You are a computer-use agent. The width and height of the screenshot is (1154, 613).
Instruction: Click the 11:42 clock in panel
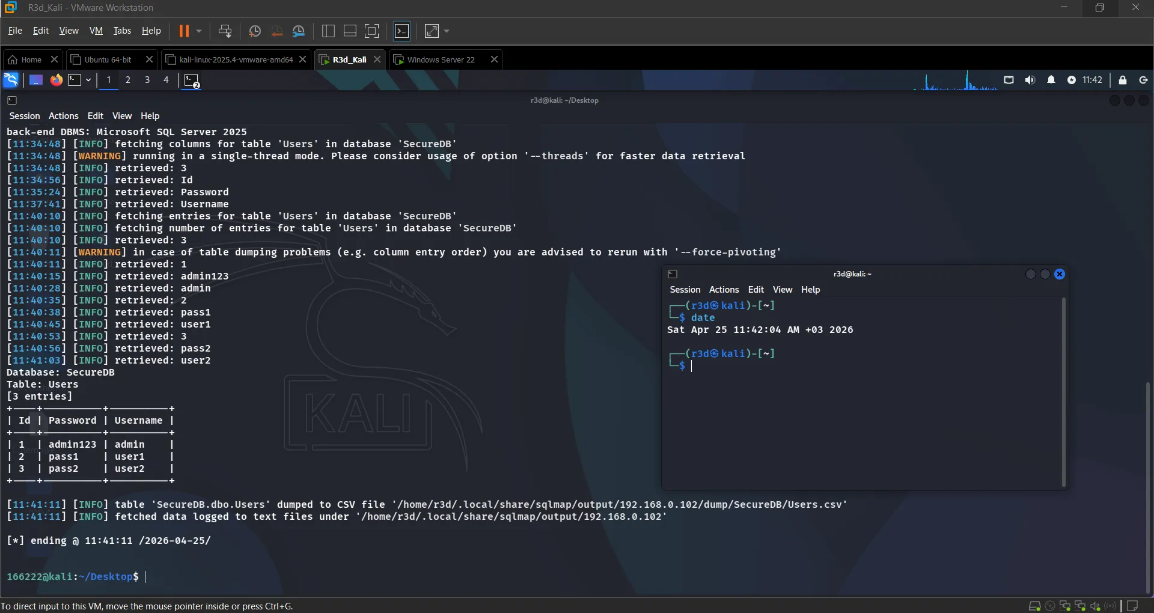point(1092,80)
